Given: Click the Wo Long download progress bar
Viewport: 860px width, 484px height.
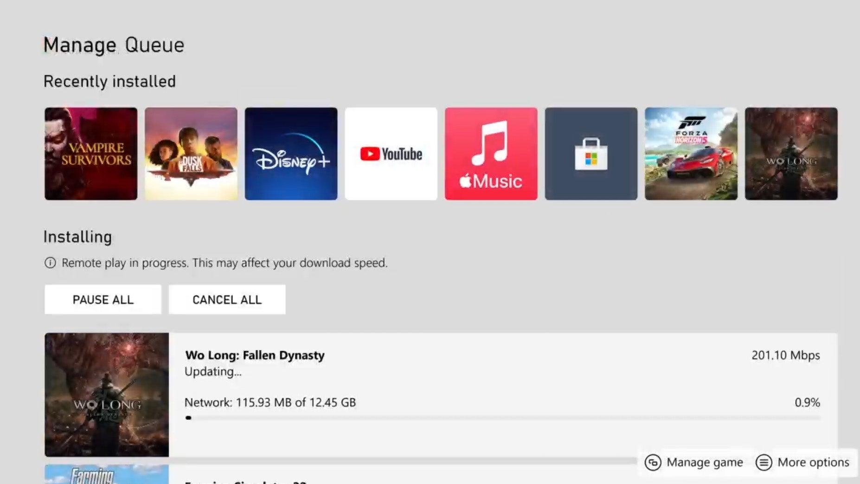Looking at the screenshot, I should (x=502, y=418).
